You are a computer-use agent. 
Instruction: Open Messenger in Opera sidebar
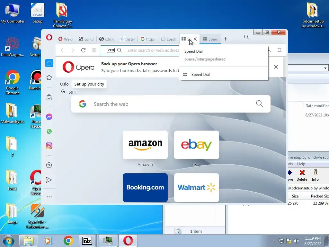click(x=49, y=117)
